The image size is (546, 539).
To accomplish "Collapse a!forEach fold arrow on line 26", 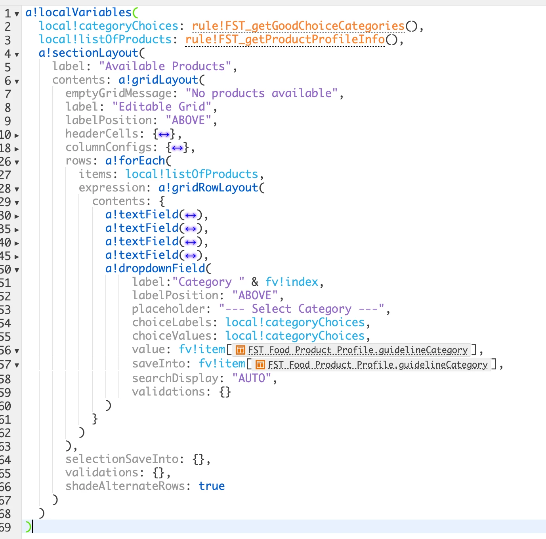I will (17, 162).
